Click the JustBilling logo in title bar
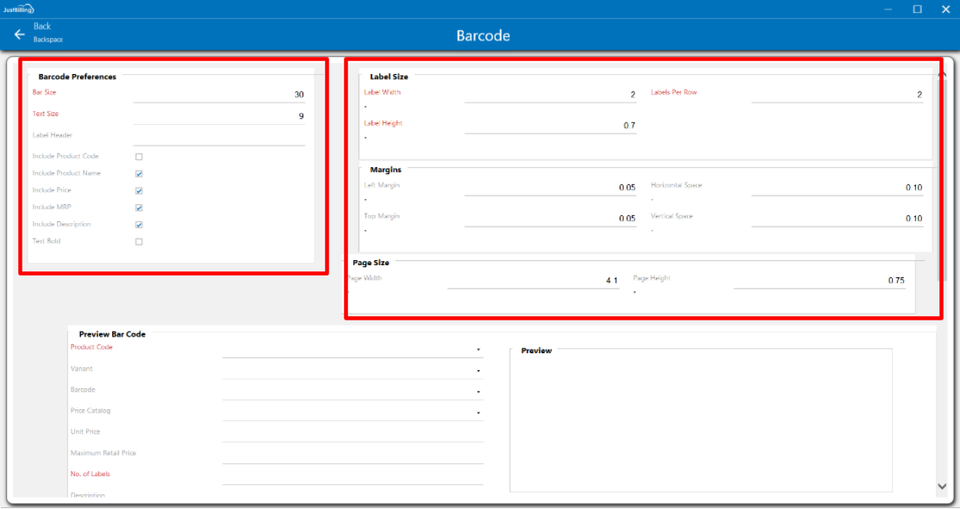Image resolution: width=960 pixels, height=509 pixels. click(x=18, y=9)
